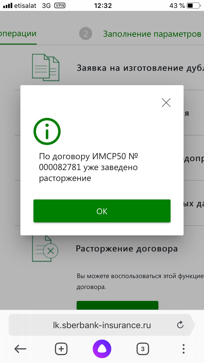The height and width of the screenshot is (363, 204).
Task: Tap the contract cancellation document icon
Action: click(x=45, y=248)
